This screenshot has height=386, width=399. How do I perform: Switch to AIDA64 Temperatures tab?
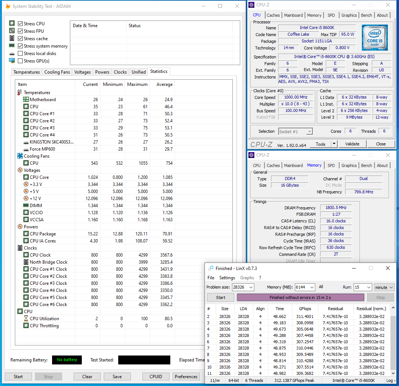27,72
